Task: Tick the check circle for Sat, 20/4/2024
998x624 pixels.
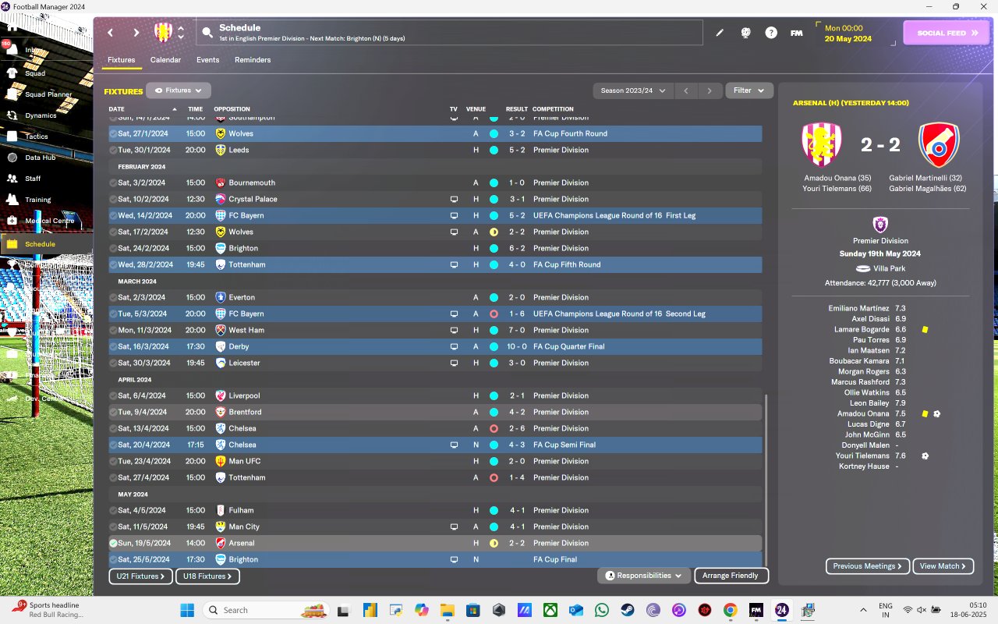Action: (113, 445)
